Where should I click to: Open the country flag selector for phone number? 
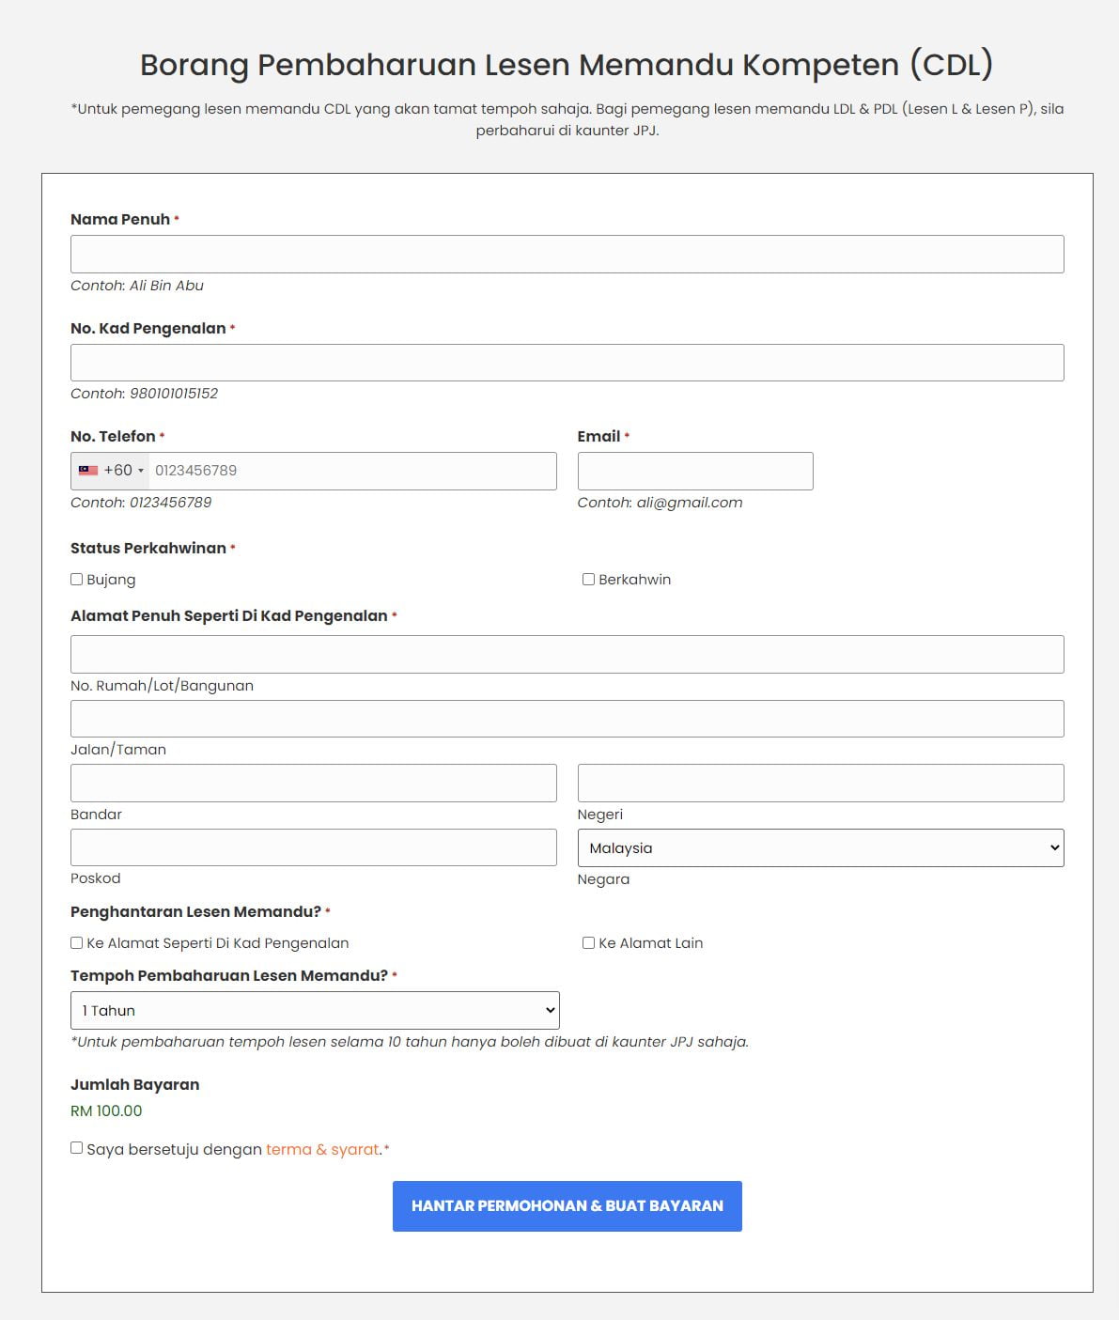(x=110, y=470)
